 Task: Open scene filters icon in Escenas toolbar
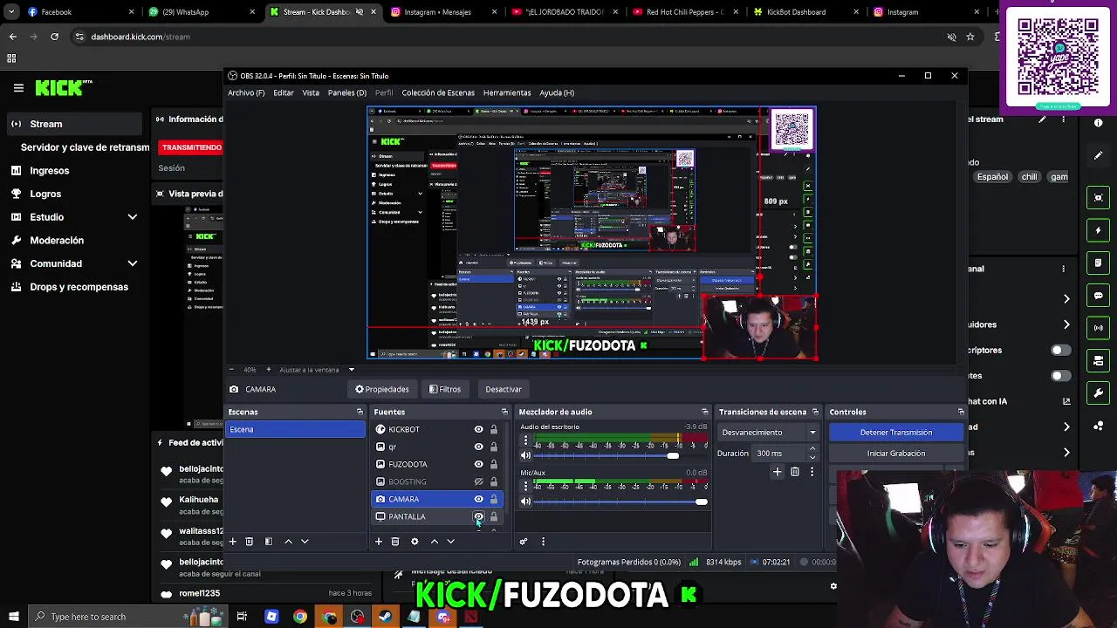[x=269, y=542]
